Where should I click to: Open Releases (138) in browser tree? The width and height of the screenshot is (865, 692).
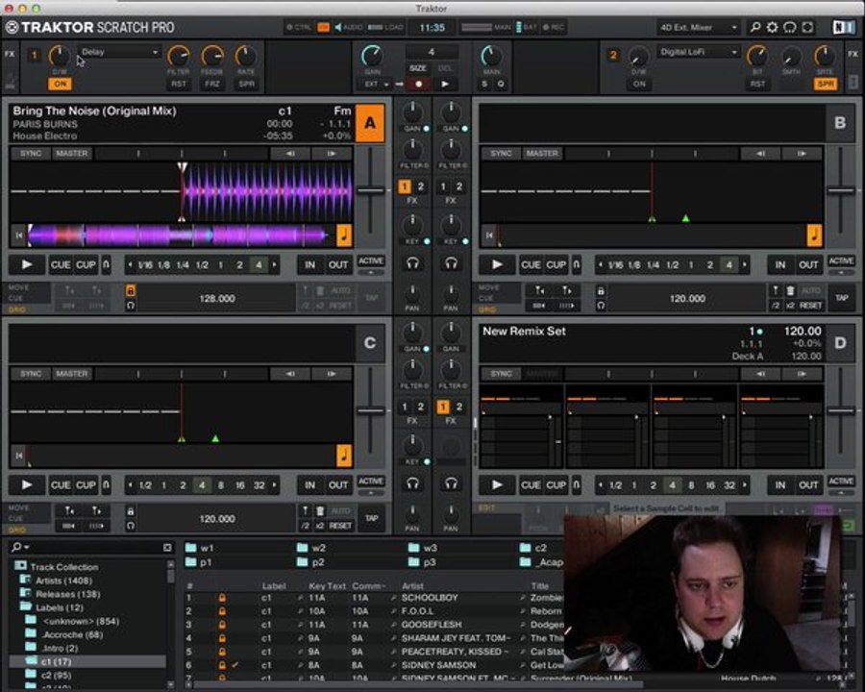[x=68, y=594]
